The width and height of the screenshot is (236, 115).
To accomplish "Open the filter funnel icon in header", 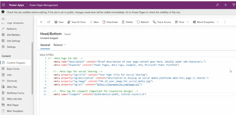I will [x=234, y=5].
